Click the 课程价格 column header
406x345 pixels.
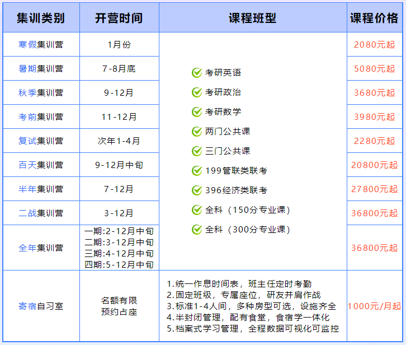click(x=374, y=18)
